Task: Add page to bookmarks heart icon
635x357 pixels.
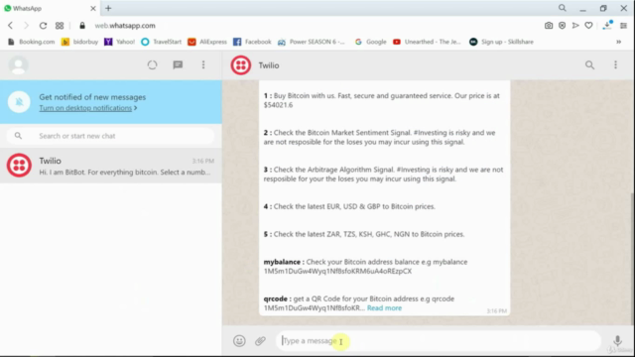Action: tap(588, 26)
